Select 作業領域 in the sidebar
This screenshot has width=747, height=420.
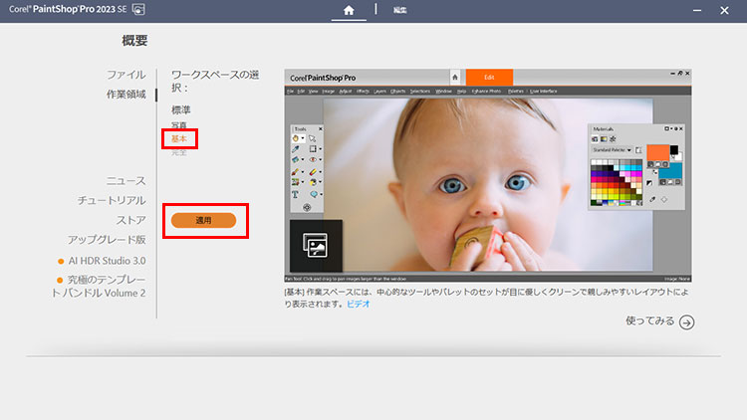coord(126,95)
